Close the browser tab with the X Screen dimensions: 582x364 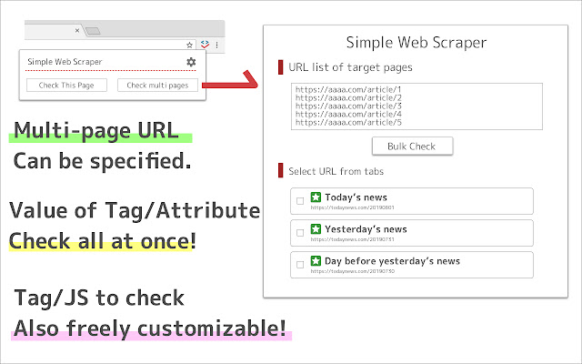pos(77,30)
